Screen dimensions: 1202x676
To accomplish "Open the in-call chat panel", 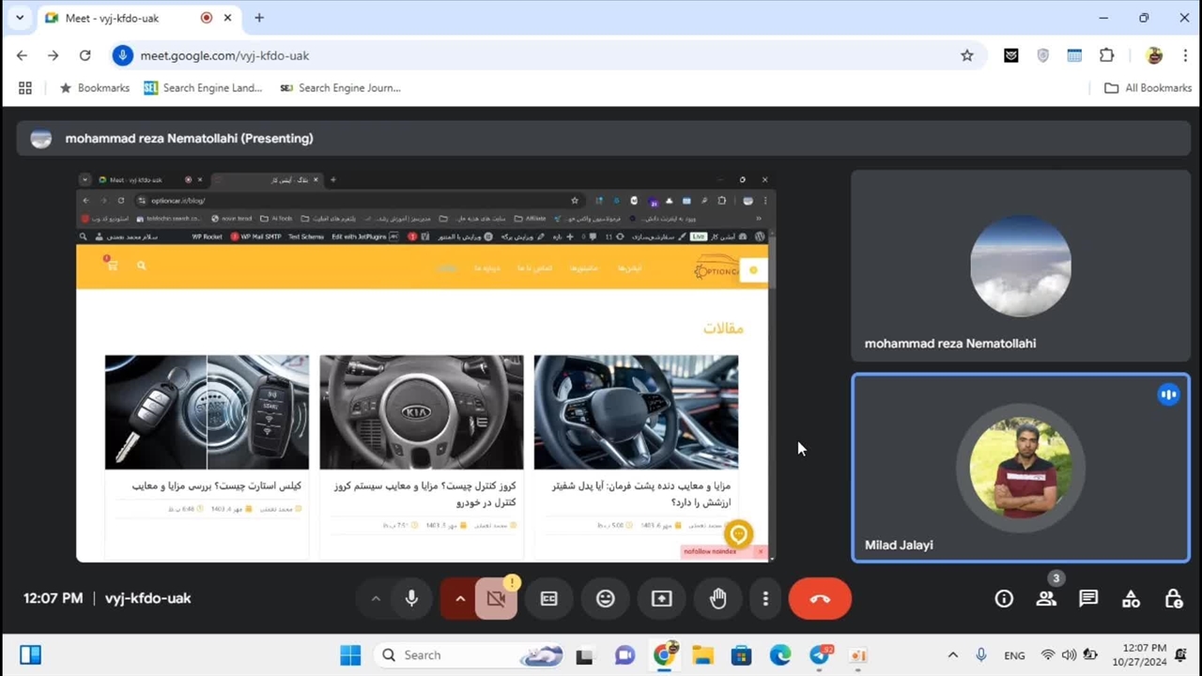I will click(x=1088, y=599).
